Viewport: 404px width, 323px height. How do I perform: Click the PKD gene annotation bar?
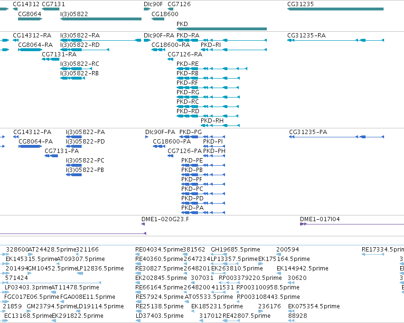pos(222,29)
